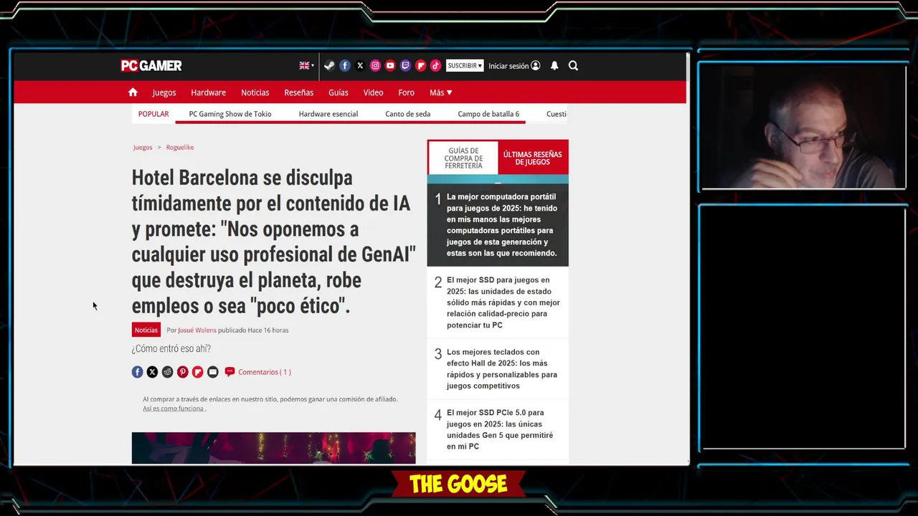The height and width of the screenshot is (516, 918).
Task: Open the Instagram icon in header
Action: (375, 65)
